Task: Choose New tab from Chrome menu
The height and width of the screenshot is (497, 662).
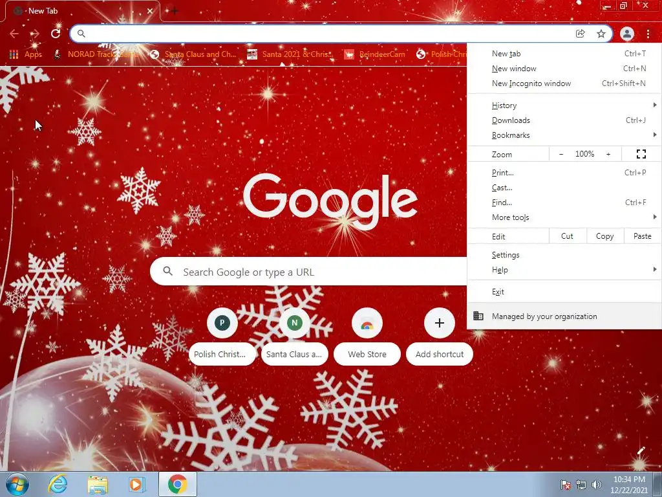Action: click(564, 54)
